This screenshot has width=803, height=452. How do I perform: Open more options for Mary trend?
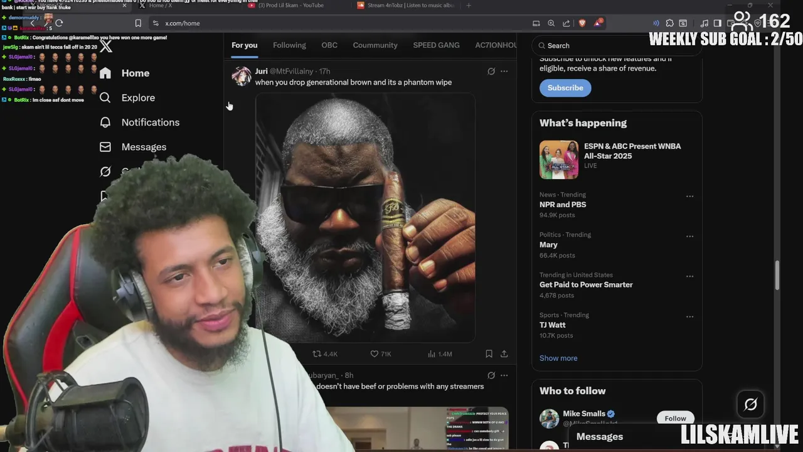[689, 237]
